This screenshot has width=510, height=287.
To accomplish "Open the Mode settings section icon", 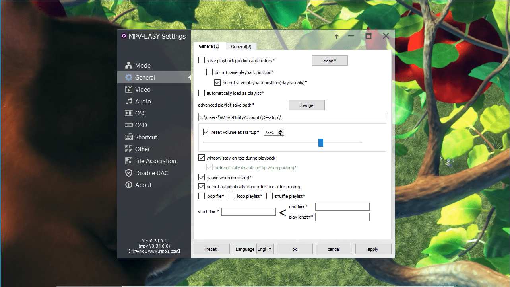I will click(128, 66).
